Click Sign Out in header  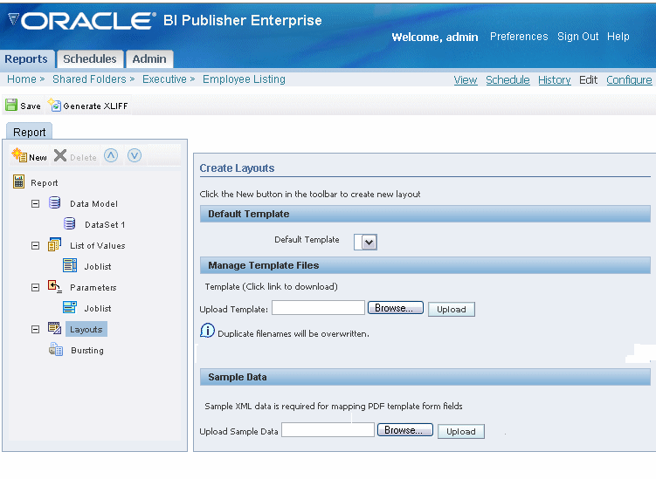click(577, 37)
